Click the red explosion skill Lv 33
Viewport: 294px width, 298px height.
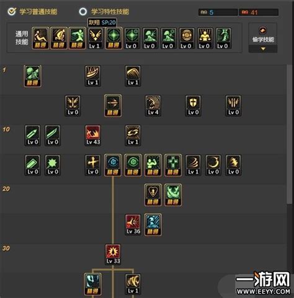point(113,255)
